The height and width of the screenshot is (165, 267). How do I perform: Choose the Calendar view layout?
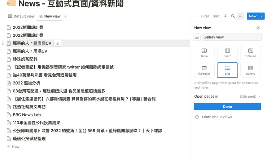tap(204, 70)
